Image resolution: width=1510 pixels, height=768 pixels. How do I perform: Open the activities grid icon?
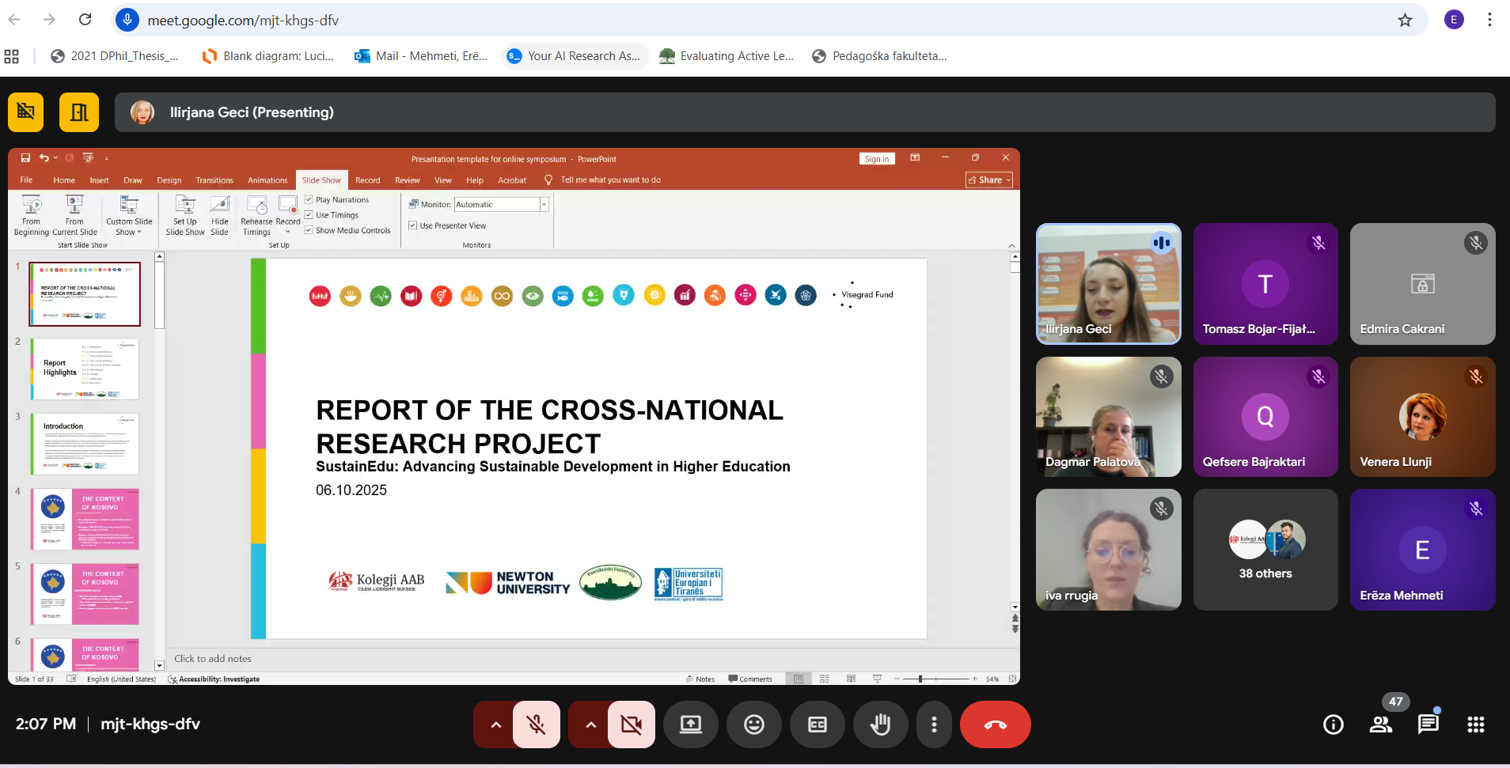(x=1476, y=724)
